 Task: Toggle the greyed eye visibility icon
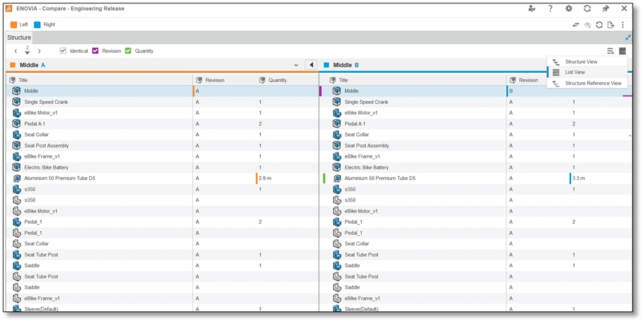click(588, 25)
